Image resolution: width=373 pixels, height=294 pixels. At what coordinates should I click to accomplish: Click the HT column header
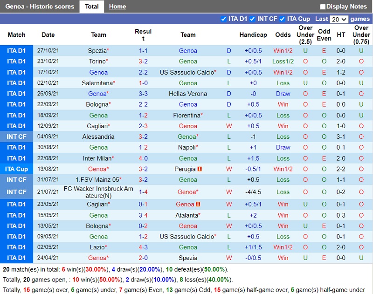(341, 34)
